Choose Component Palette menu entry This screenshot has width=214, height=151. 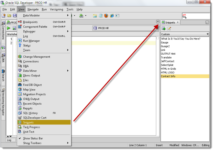[x=44, y=27]
